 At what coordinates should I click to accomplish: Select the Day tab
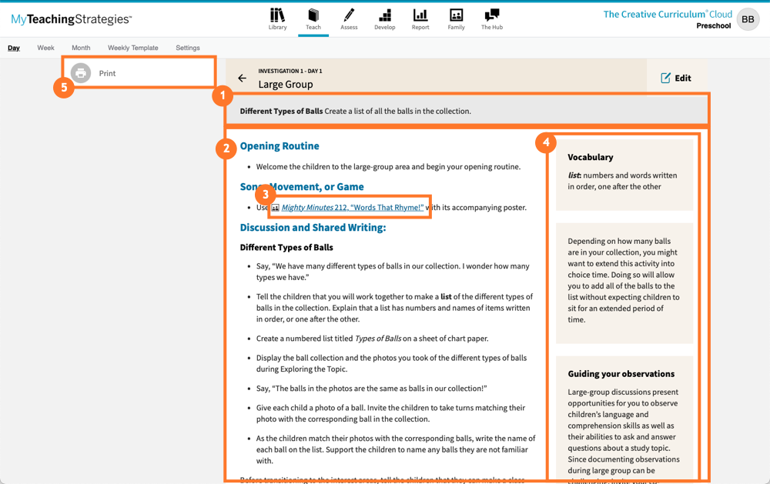13,47
